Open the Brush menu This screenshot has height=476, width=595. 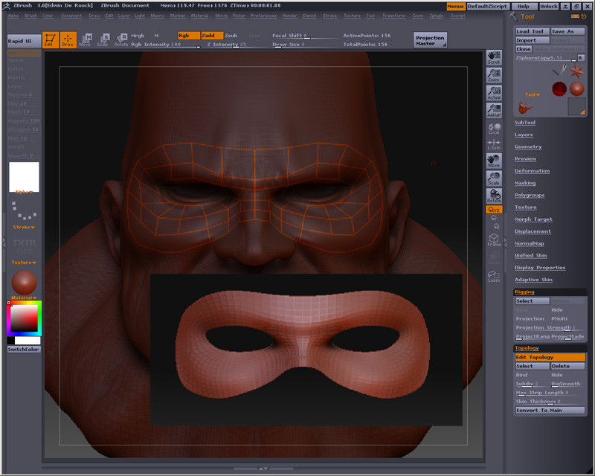click(30, 16)
